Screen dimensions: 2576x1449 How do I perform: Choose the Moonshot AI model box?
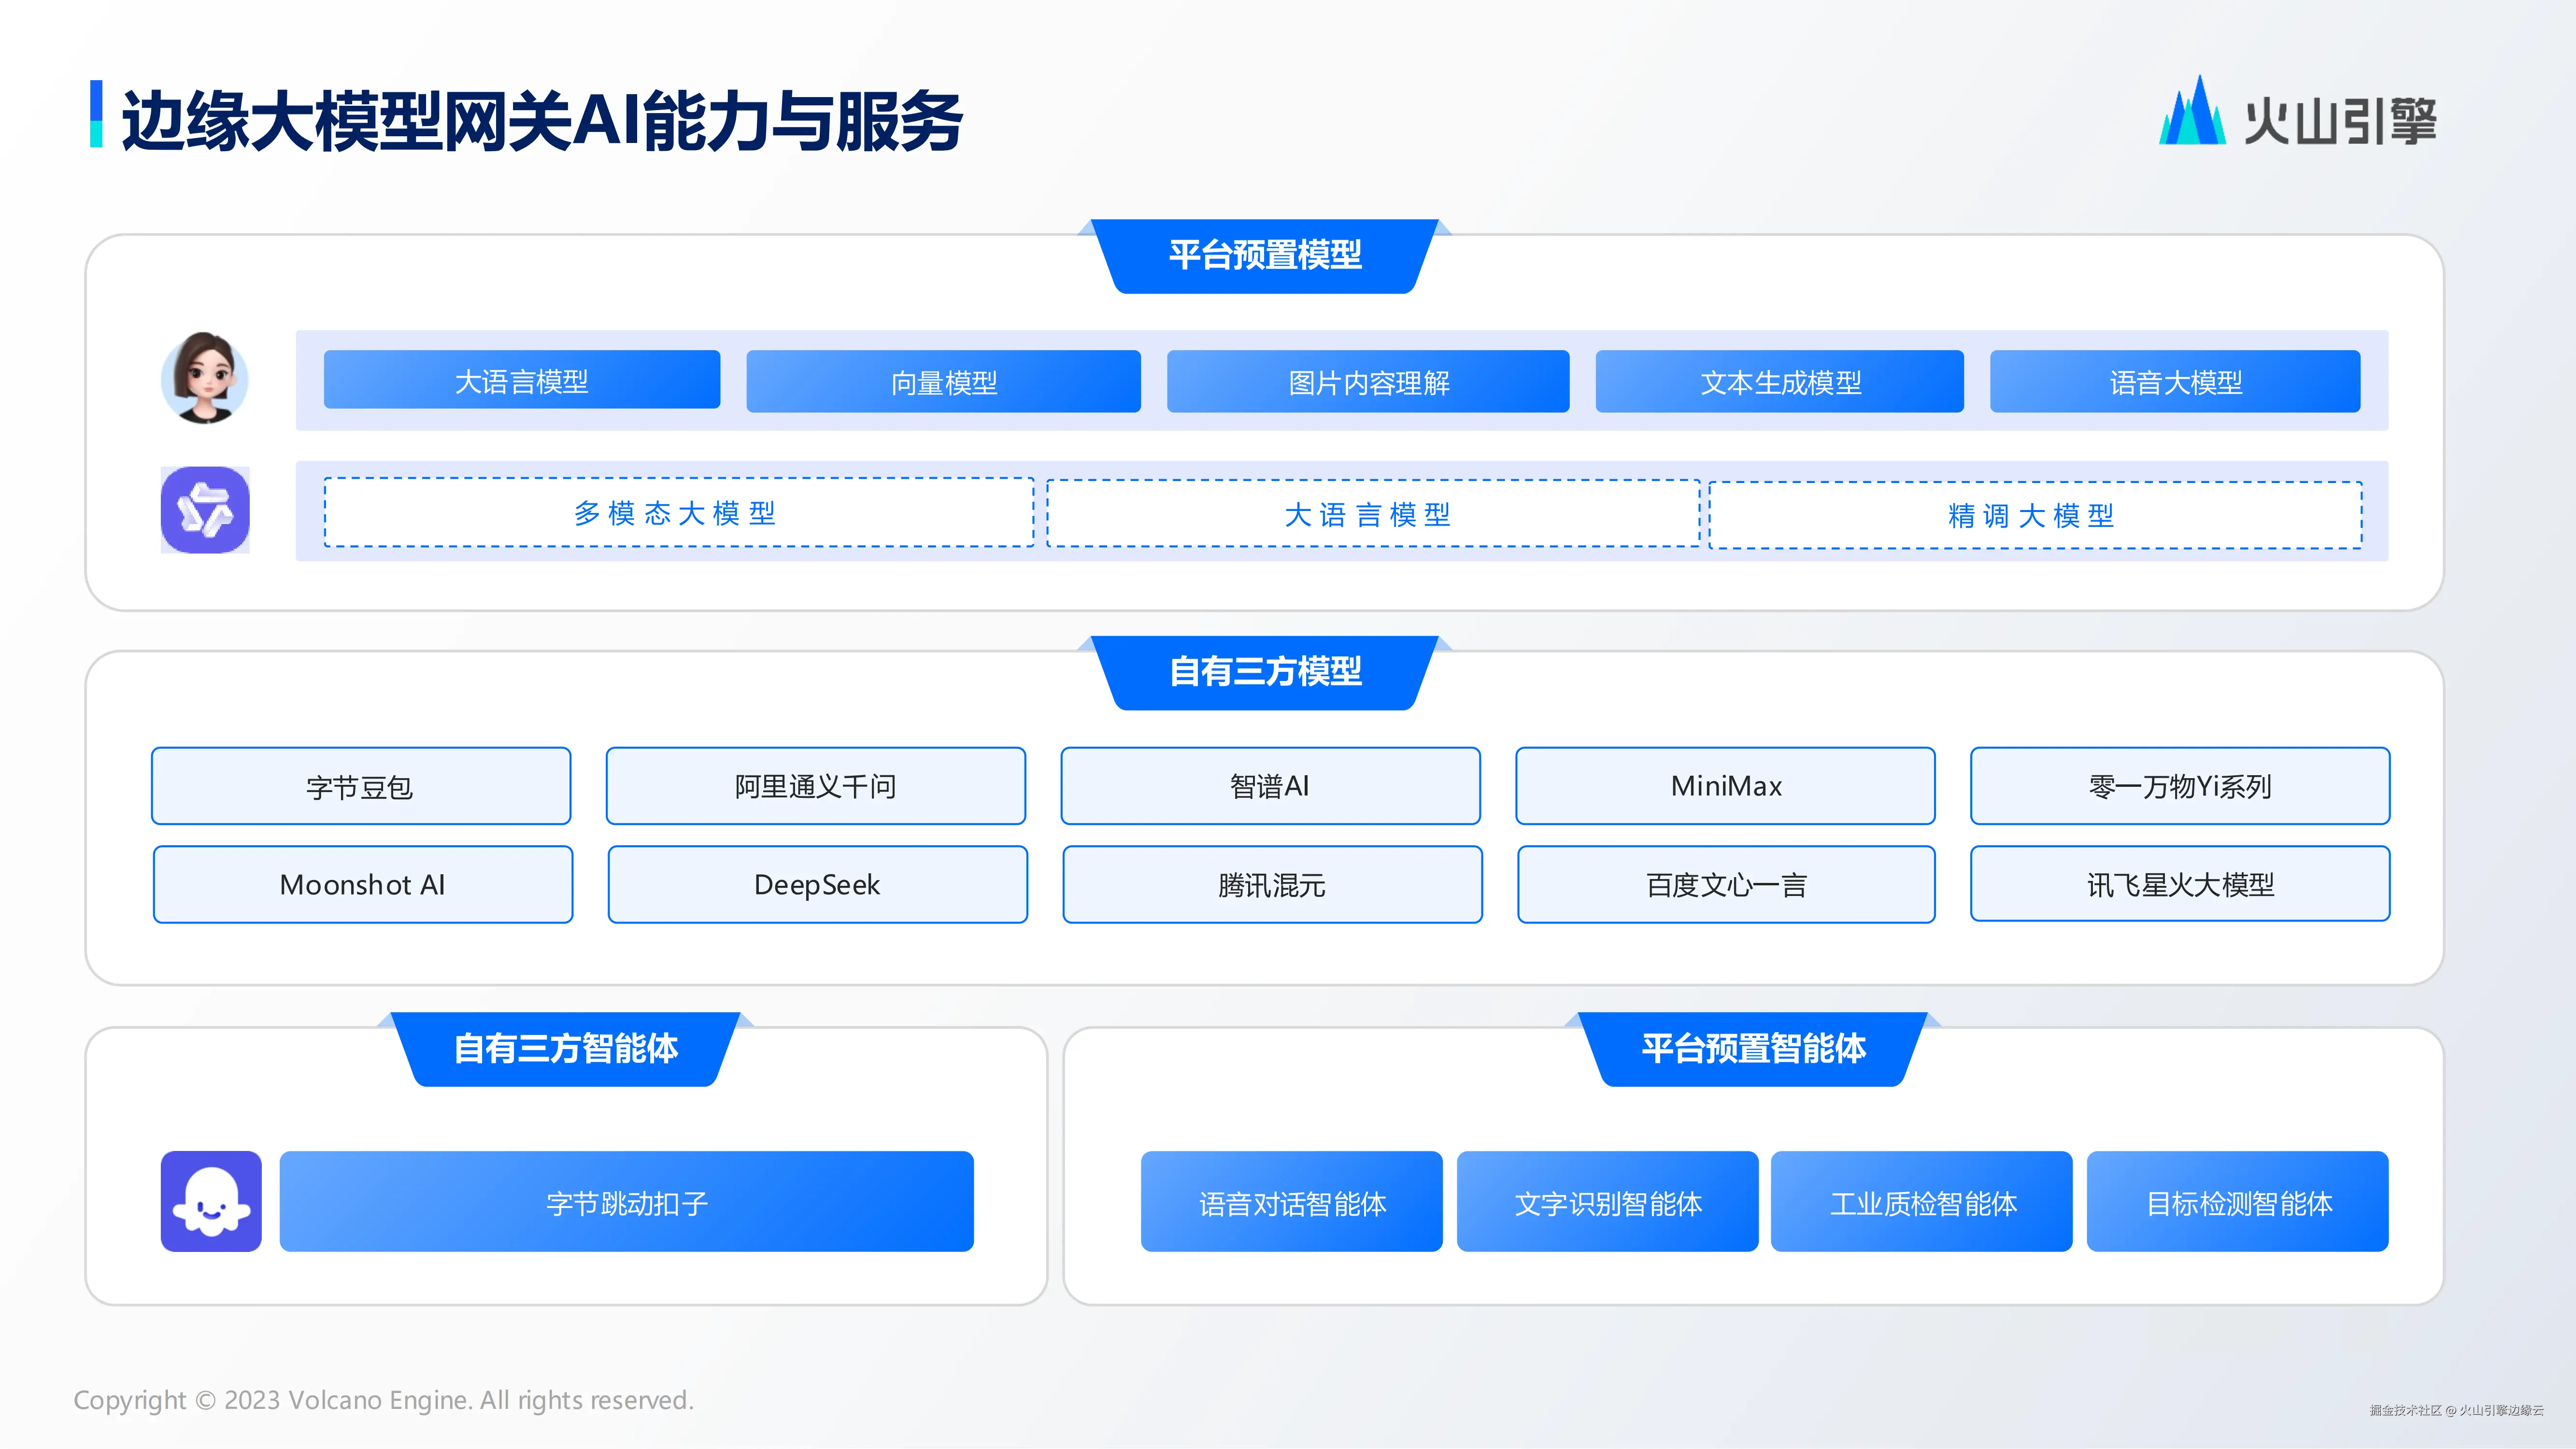(362, 885)
